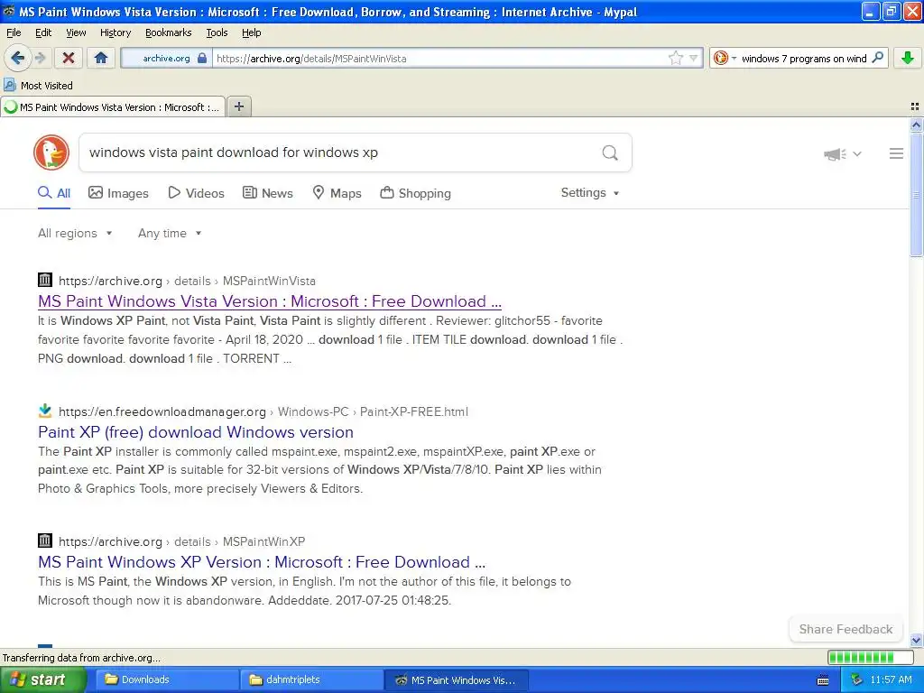Viewport: 924px width, 693px height.
Task: Open MS Paint Windows XP Version result
Action: pos(262,562)
